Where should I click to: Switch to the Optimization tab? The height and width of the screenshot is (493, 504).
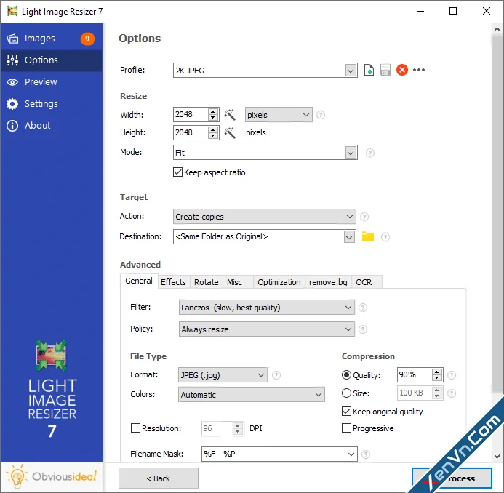point(279,282)
